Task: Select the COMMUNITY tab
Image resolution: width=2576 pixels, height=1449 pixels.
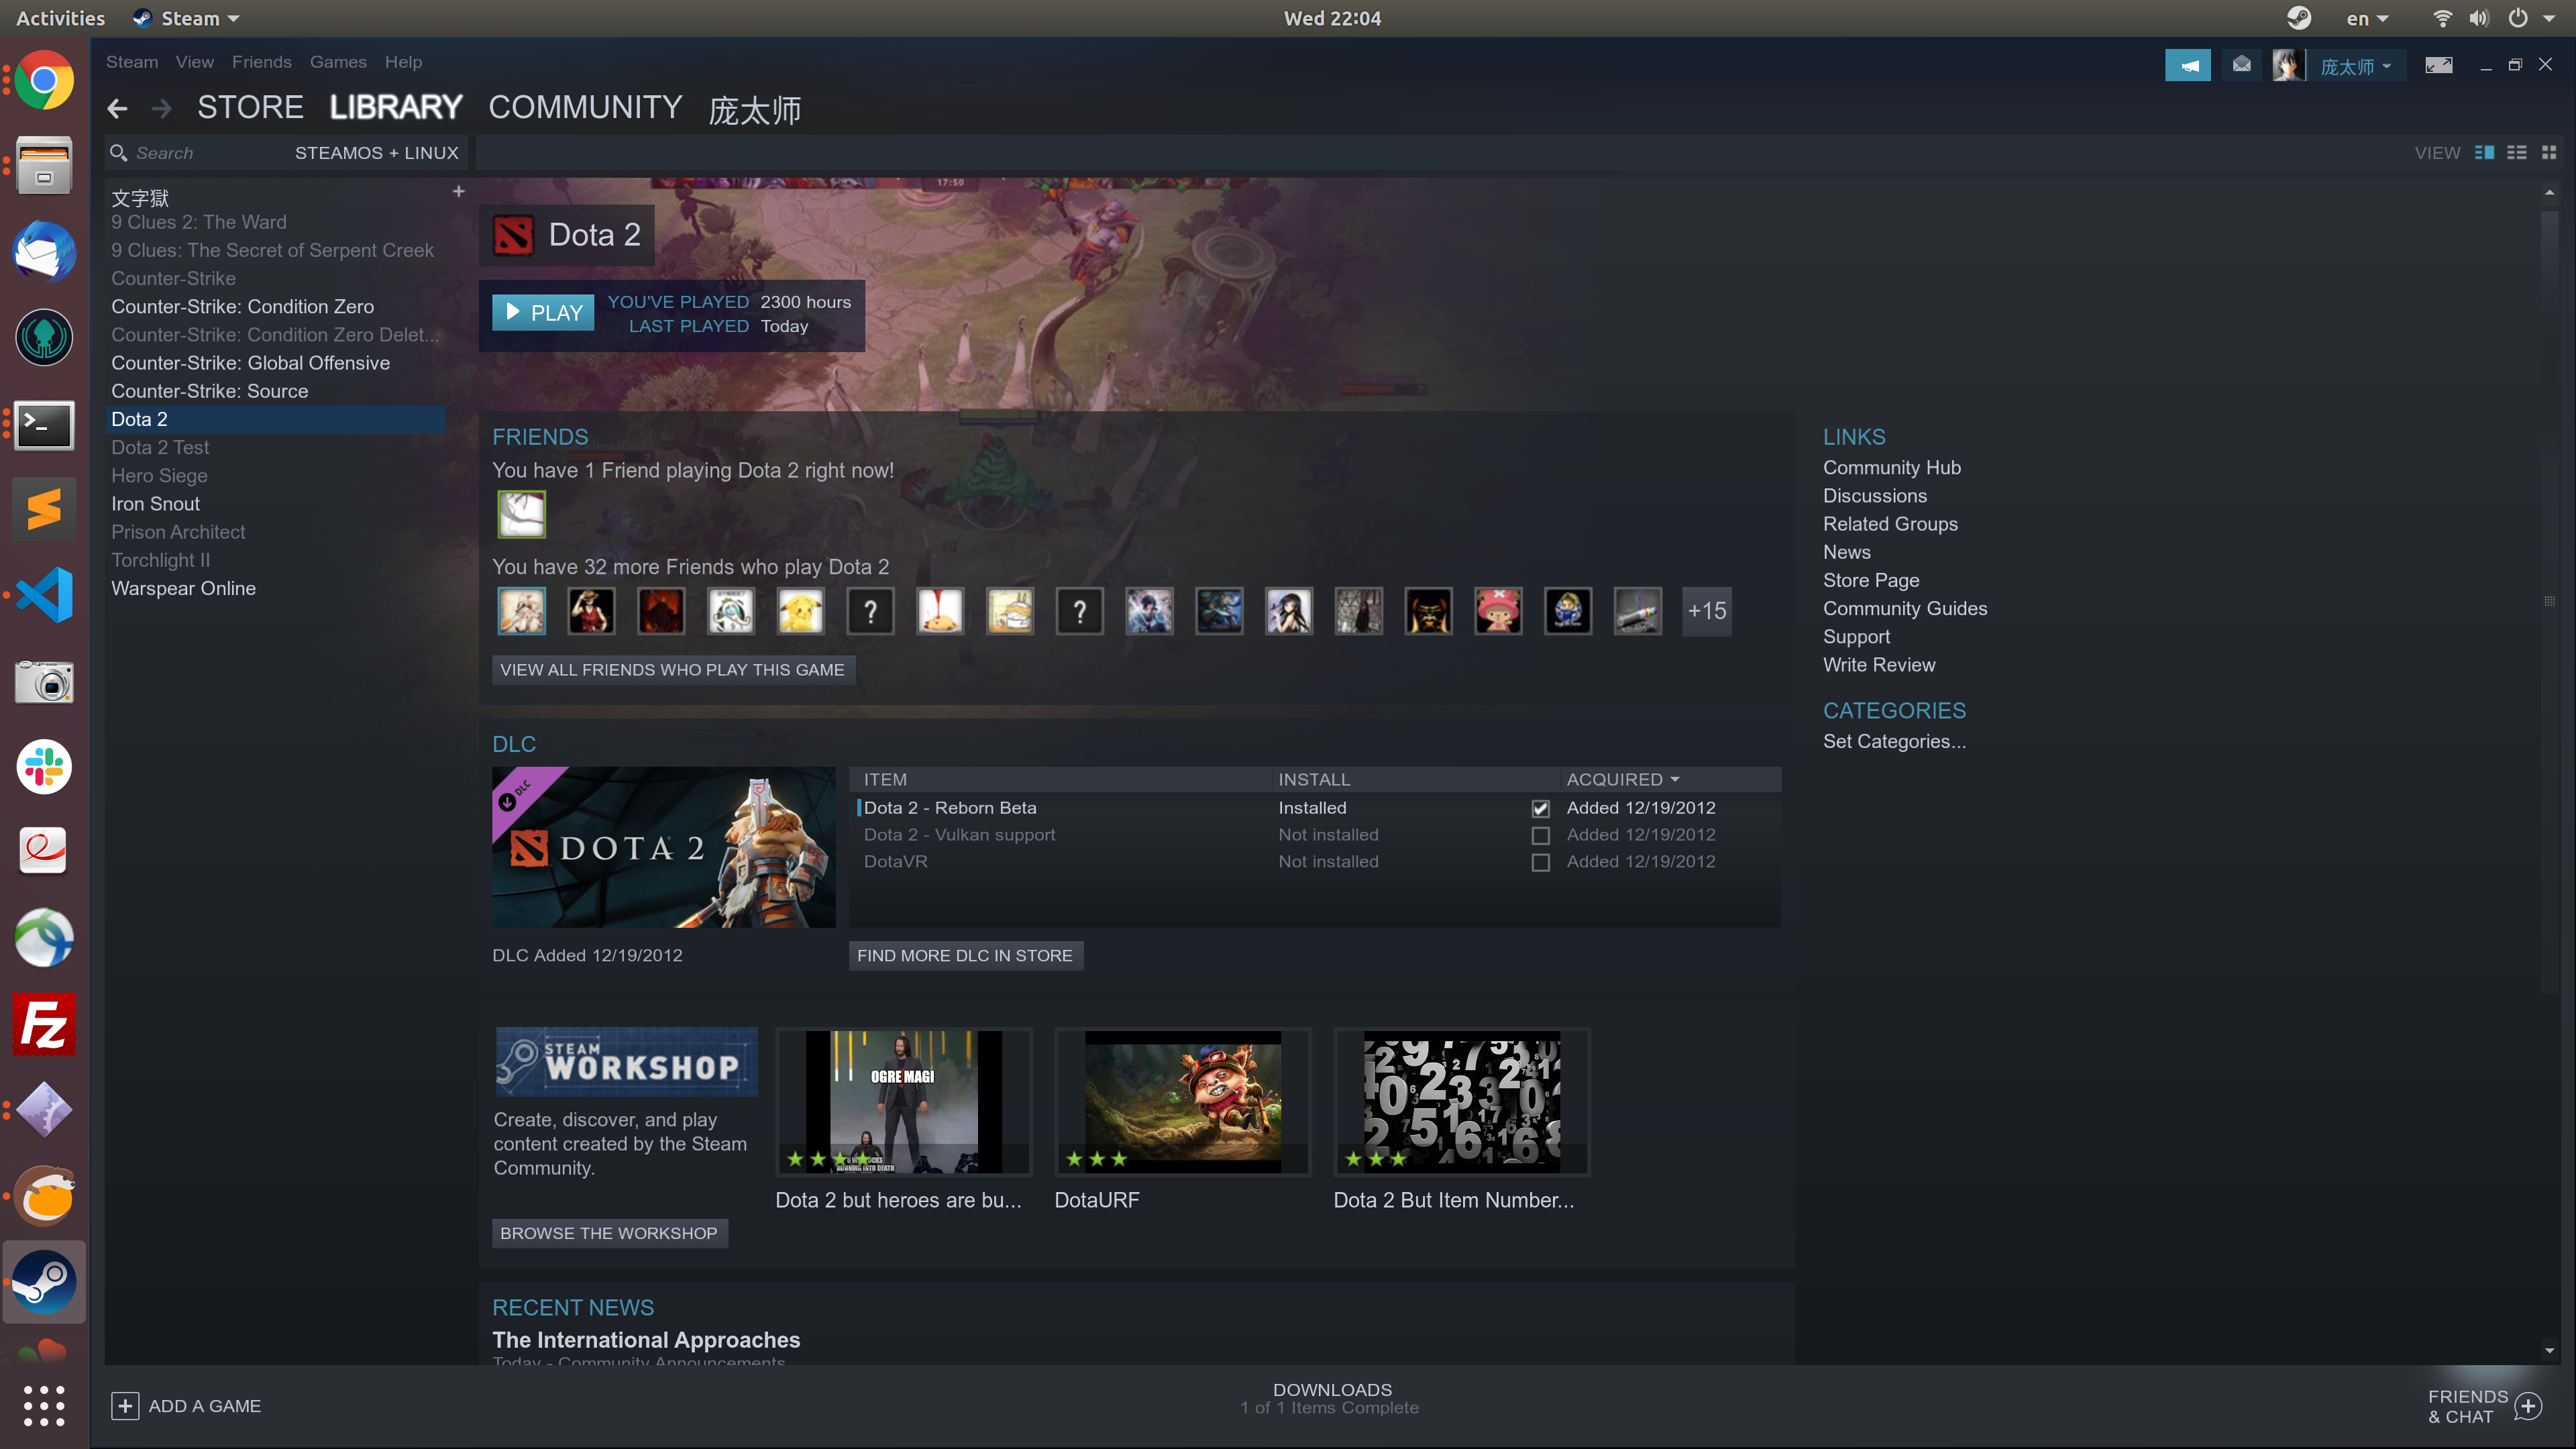Action: coord(582,108)
